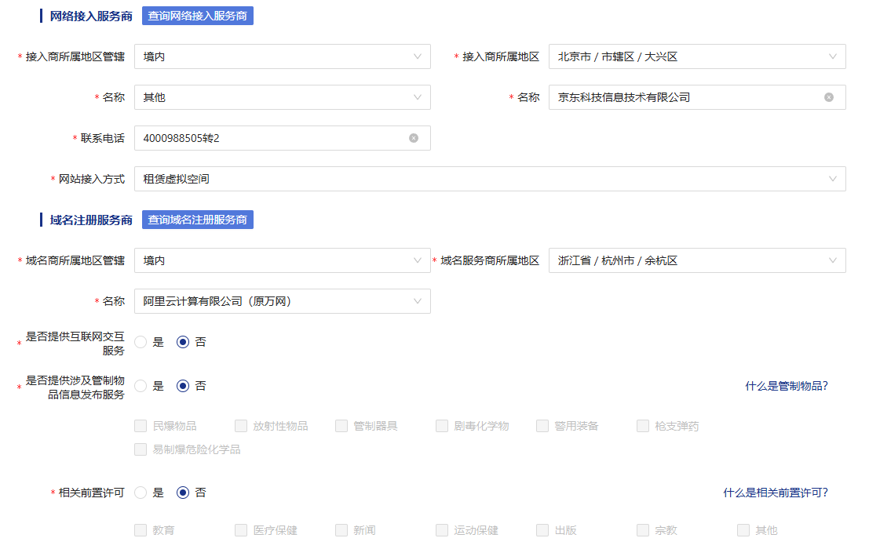
Task: Click 查询网络接入服务商 button
Action: (x=197, y=16)
